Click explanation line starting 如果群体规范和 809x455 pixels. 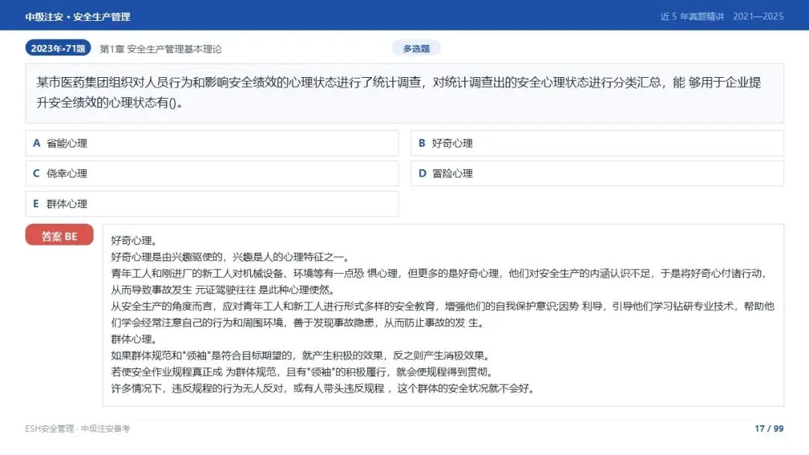301,355
